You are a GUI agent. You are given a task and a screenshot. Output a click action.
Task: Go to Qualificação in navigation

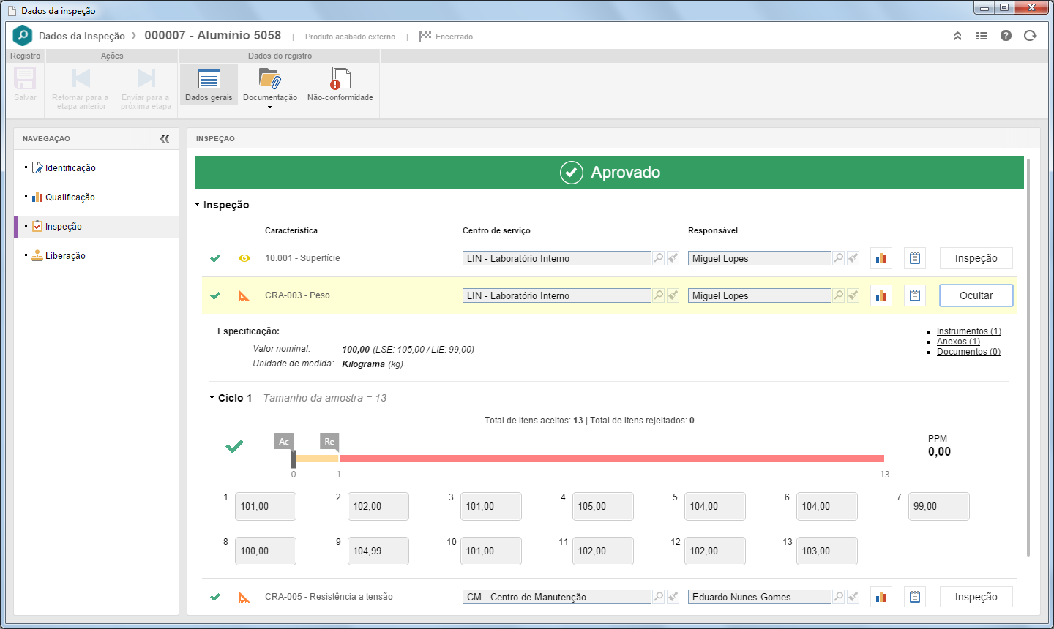[x=70, y=197]
